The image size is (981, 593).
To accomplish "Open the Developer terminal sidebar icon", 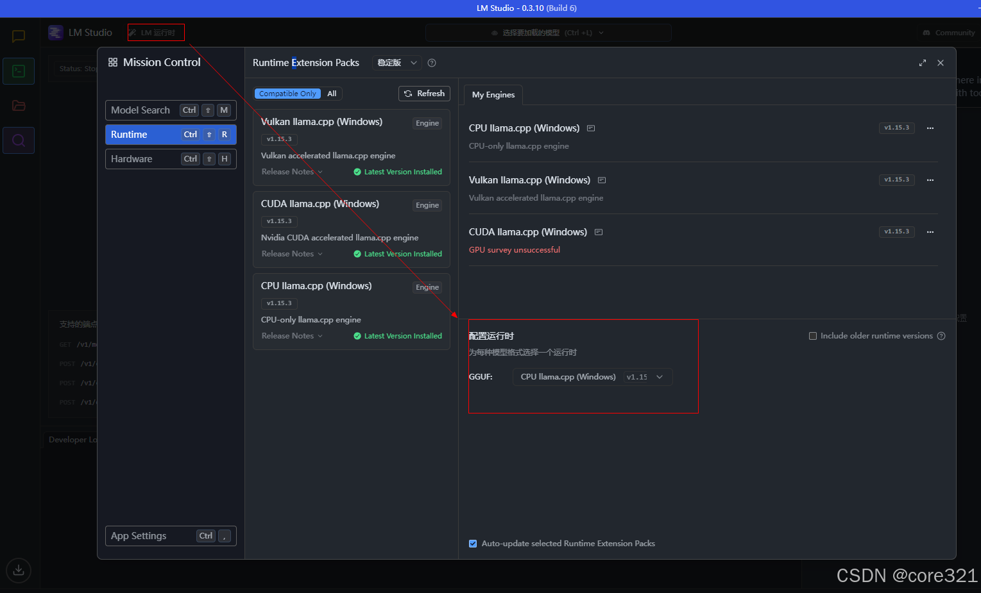I will [x=19, y=71].
